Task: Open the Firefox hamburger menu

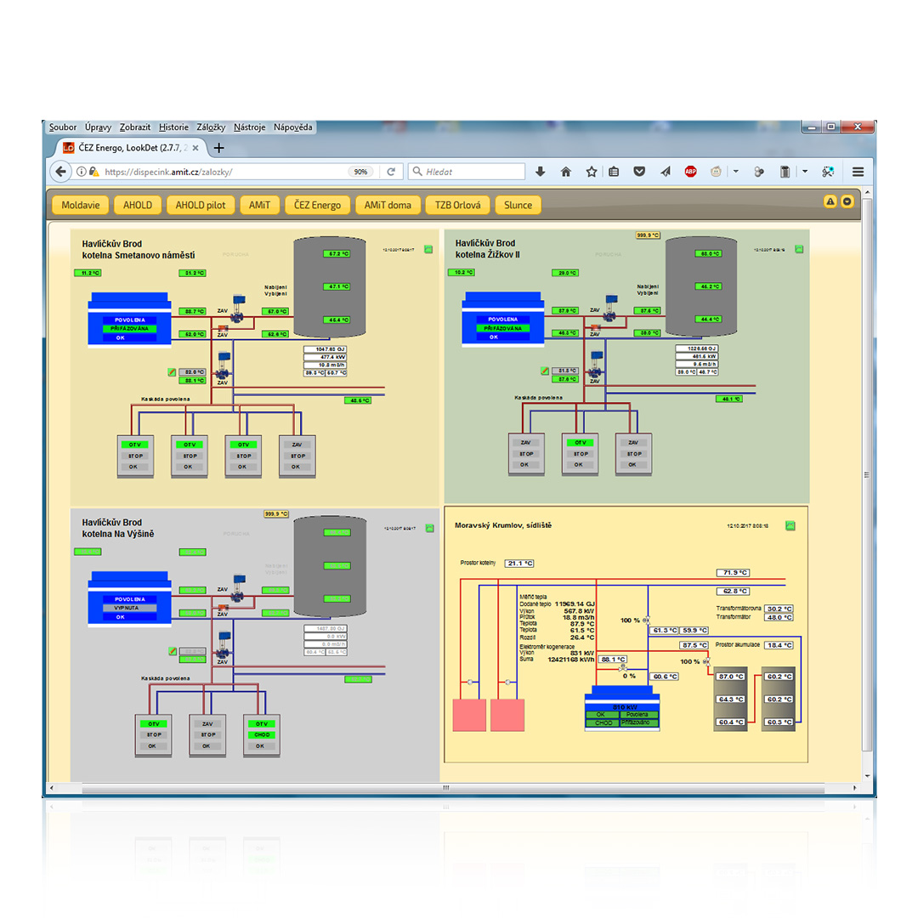Action: (858, 172)
